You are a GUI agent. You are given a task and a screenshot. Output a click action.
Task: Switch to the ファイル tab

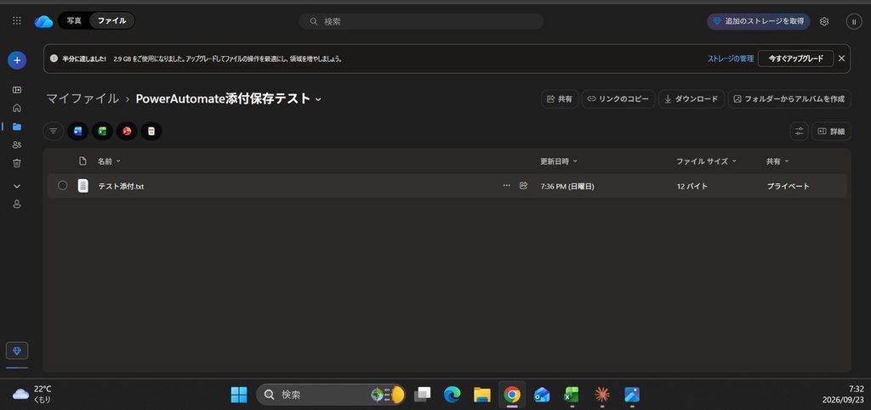click(x=111, y=20)
